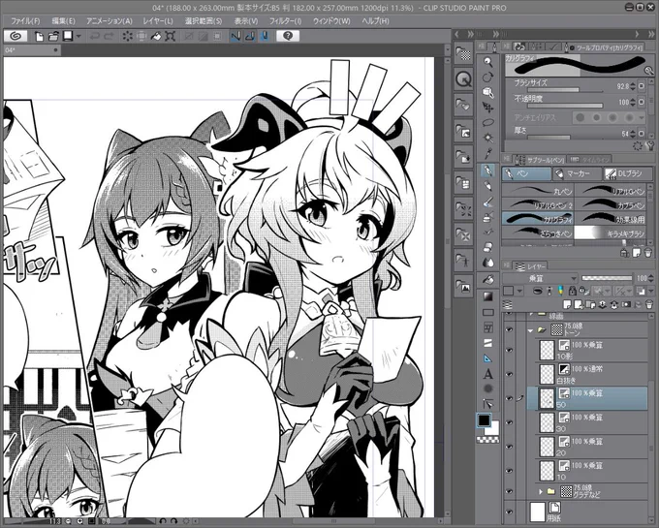Open the blending mode dropdown 乗算
The height and width of the screenshot is (528, 659).
540,278
